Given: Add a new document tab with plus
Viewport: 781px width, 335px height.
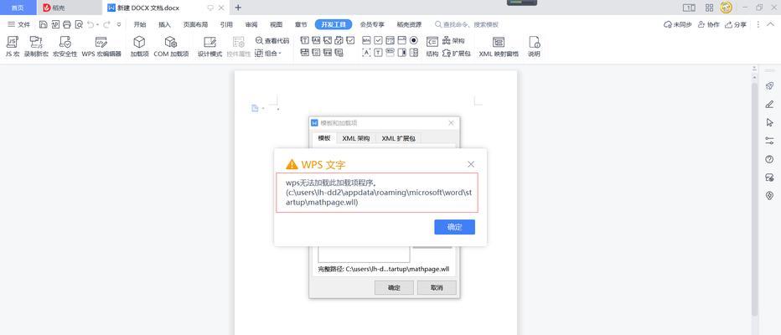Looking at the screenshot, I should coord(238,8).
